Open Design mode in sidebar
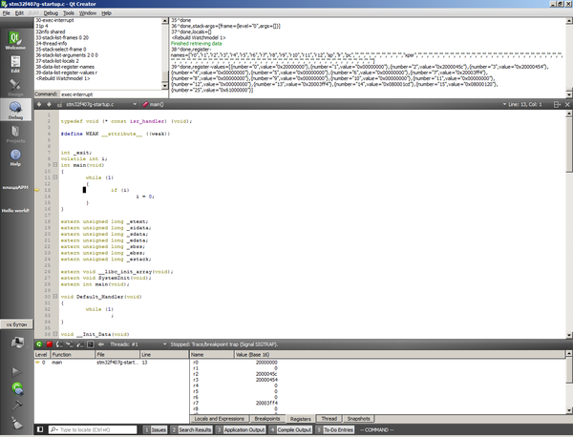Image resolution: width=573 pixels, height=437 pixels. pos(15,87)
